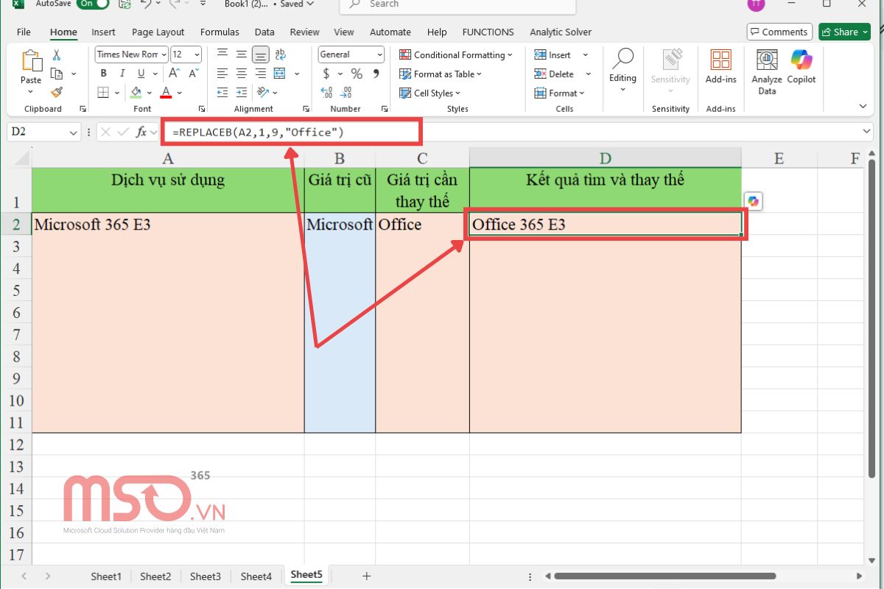Click the Merge & Center icon
Screen dimensions: 884x589
[280, 74]
